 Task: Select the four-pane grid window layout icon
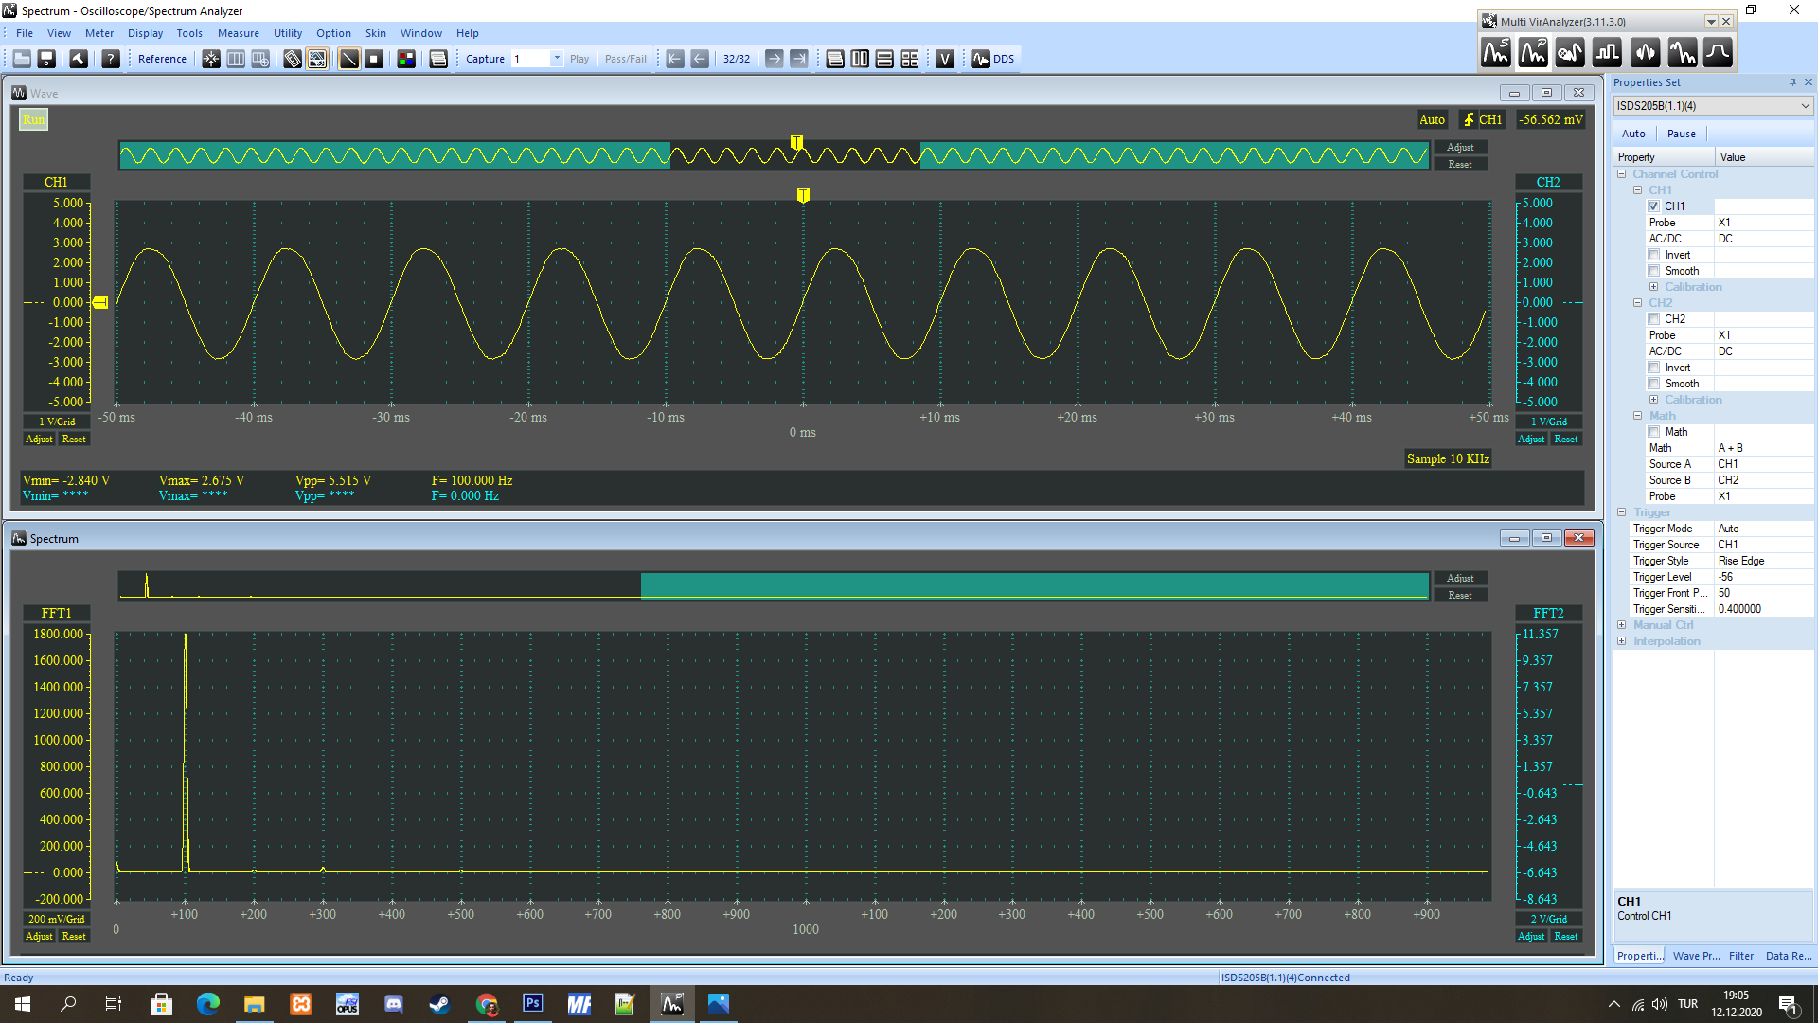(910, 59)
